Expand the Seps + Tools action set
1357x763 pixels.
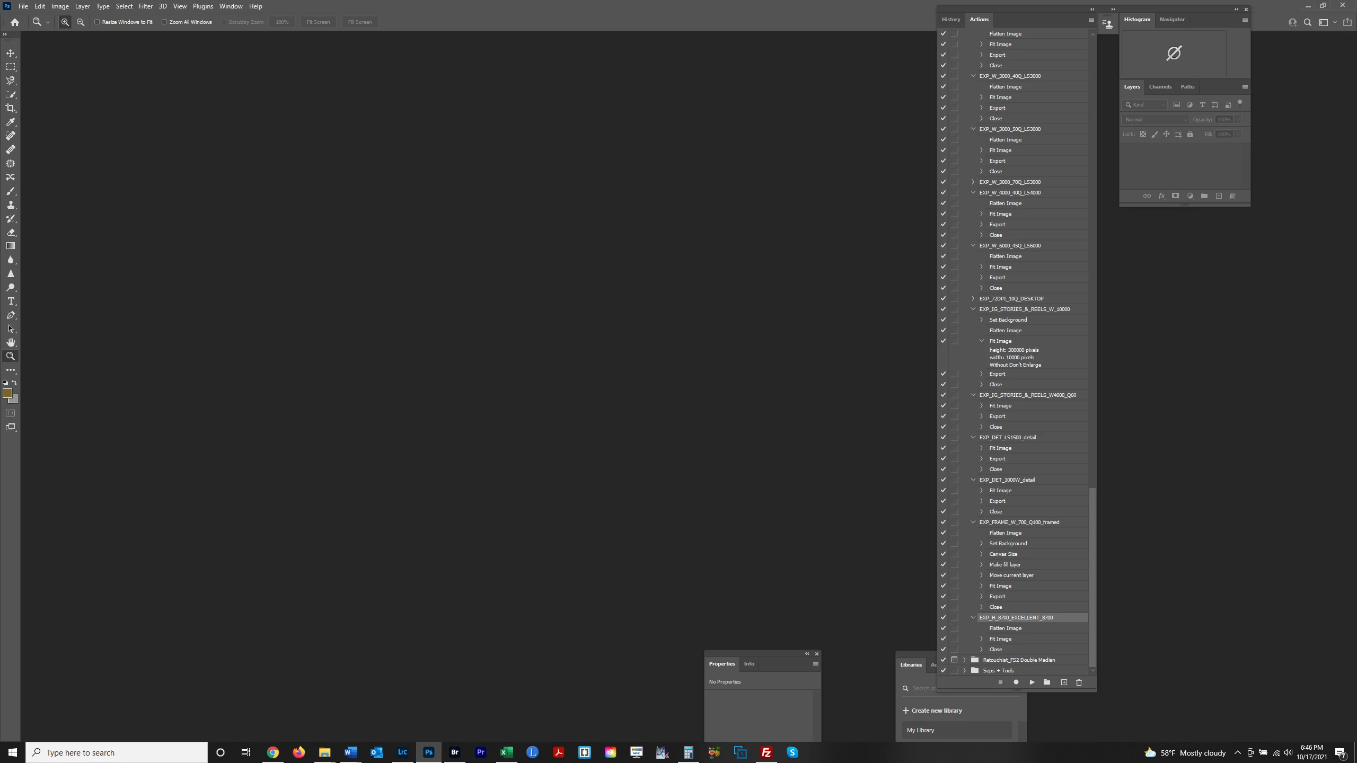coord(964,671)
